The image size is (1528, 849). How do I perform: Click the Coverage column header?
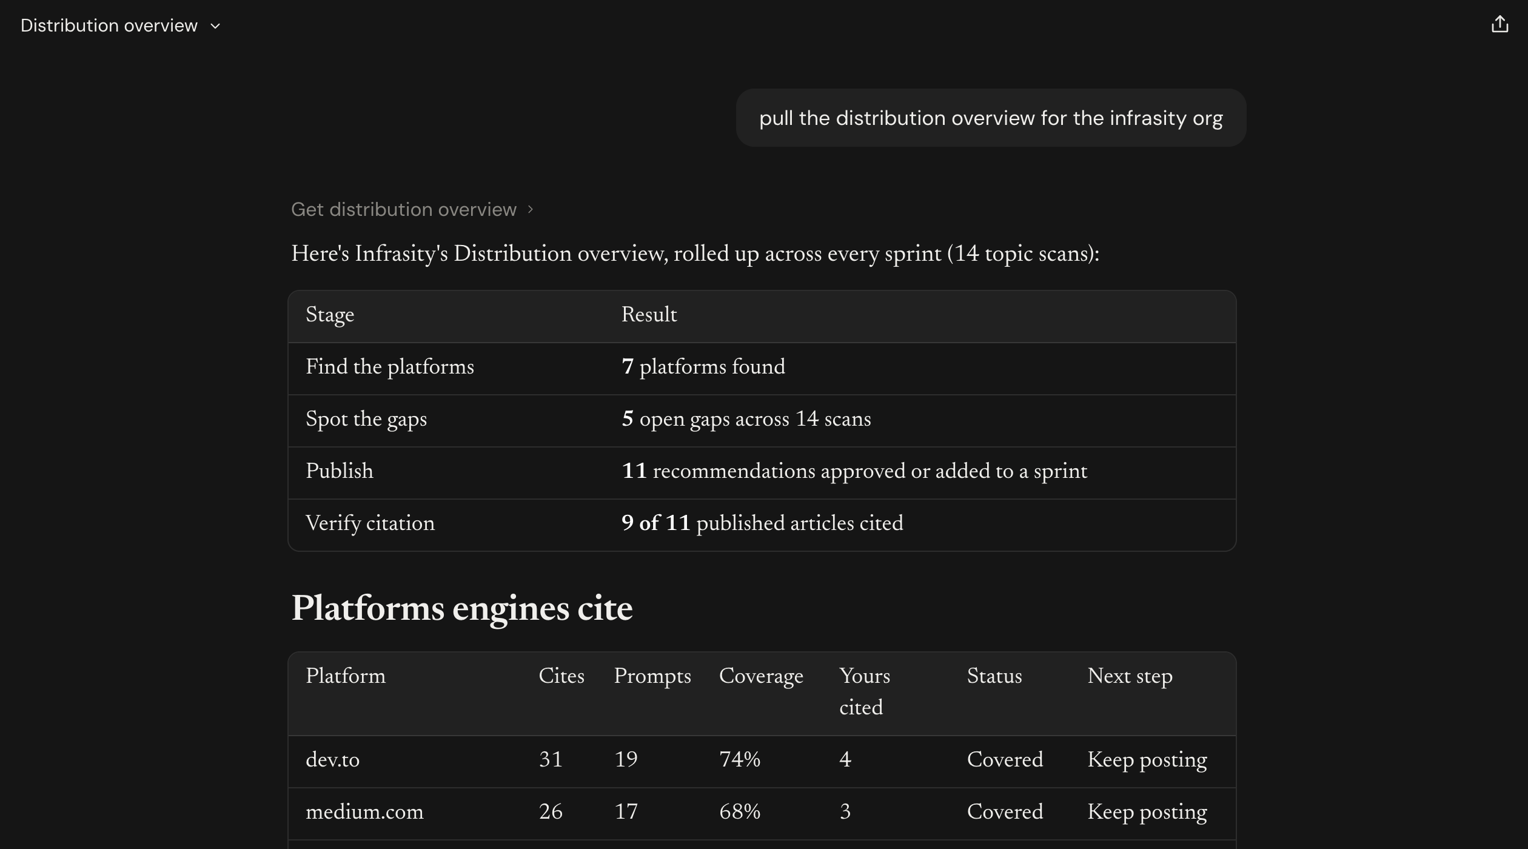pyautogui.click(x=761, y=677)
